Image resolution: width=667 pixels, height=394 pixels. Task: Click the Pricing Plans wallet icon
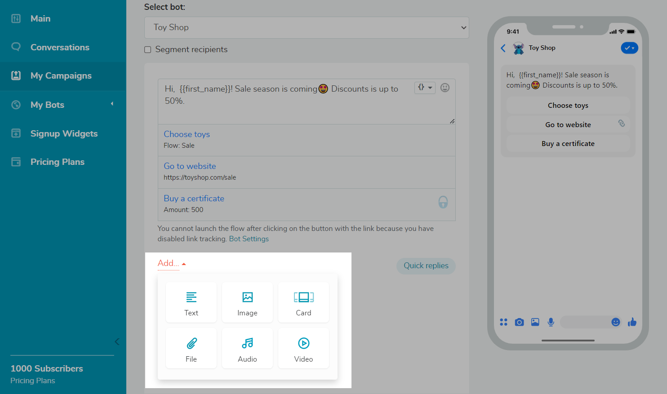click(x=16, y=162)
